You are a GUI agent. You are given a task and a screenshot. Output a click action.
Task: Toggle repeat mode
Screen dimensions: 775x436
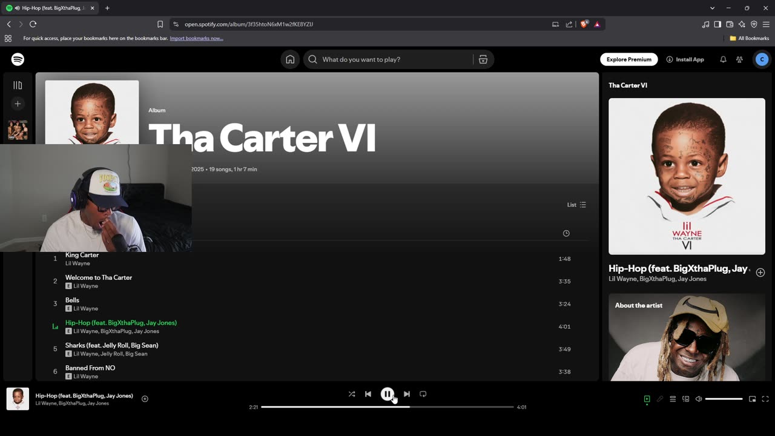coord(423,394)
